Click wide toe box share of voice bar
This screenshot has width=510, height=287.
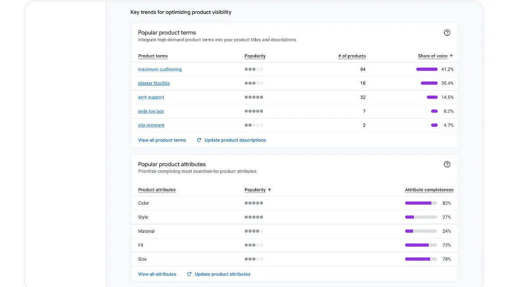click(x=434, y=111)
